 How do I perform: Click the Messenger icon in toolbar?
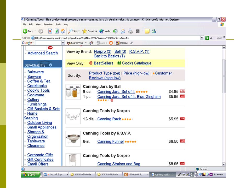[154, 31]
